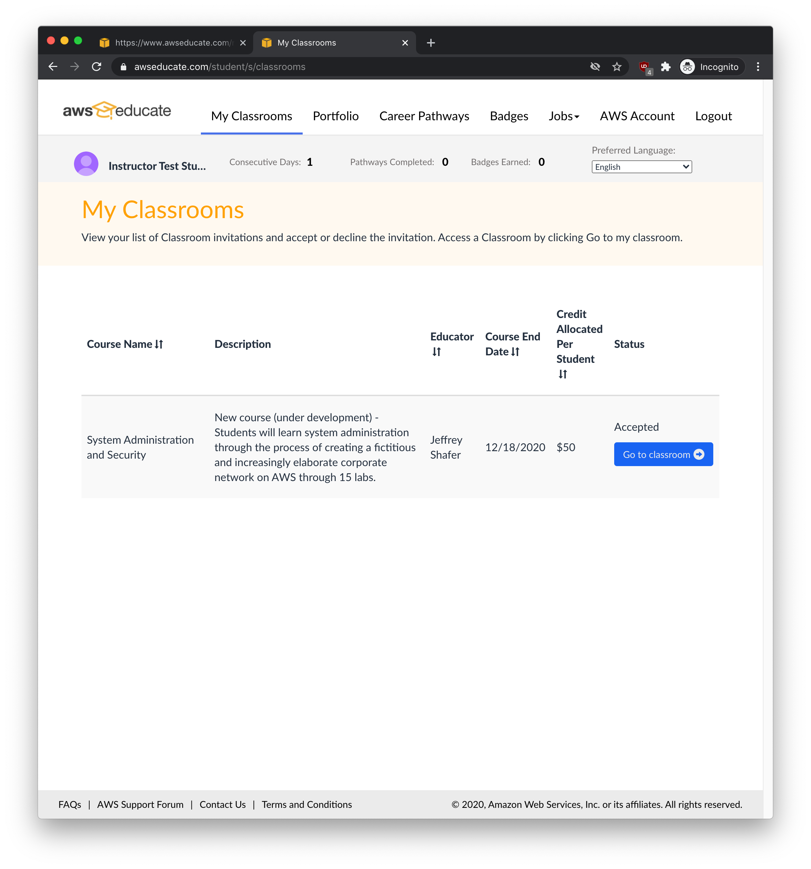Open the Chrome three-dot menu
Image resolution: width=811 pixels, height=869 pixels.
tap(758, 67)
